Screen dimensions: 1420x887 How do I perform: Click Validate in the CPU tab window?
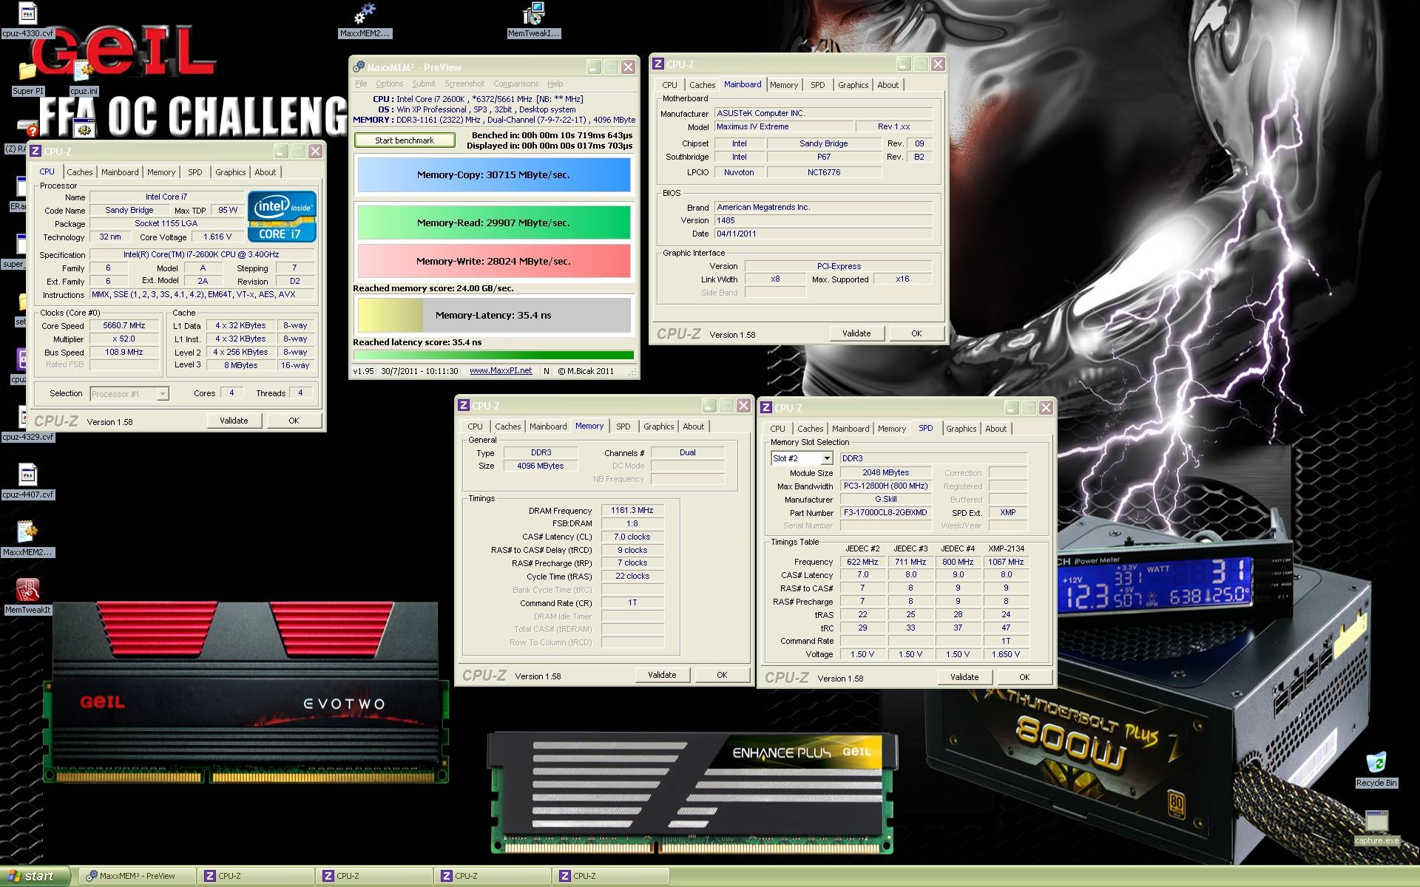234,421
